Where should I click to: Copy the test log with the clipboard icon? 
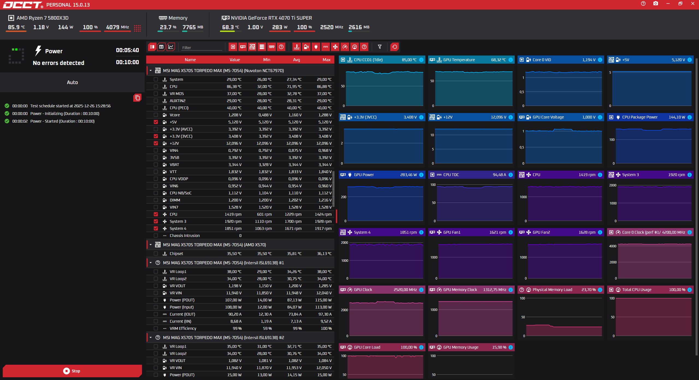(x=137, y=98)
